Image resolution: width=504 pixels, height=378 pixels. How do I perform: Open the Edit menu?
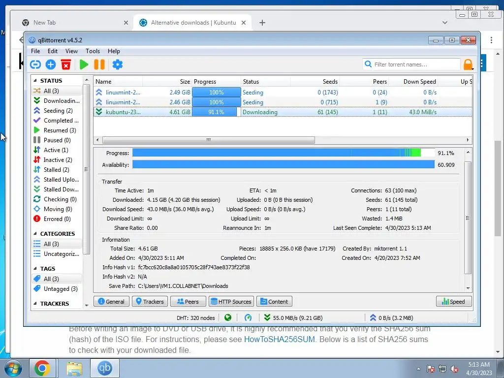coord(53,51)
